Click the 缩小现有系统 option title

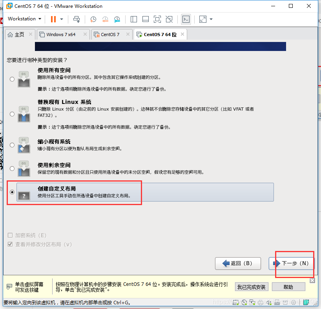click(x=54, y=142)
